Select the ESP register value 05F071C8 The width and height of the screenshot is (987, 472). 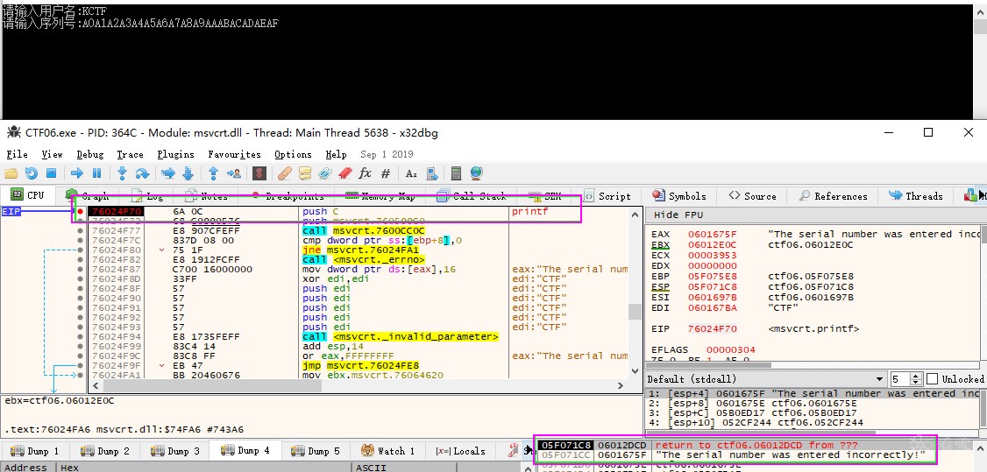(x=711, y=286)
